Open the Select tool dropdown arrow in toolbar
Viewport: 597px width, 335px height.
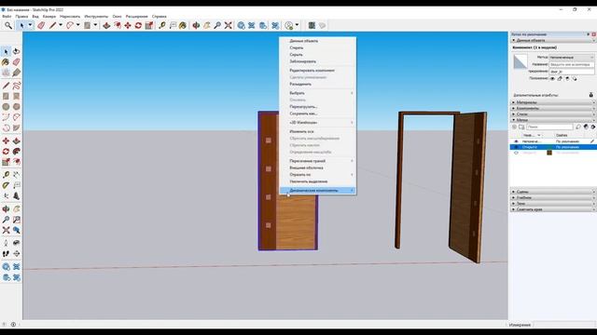[30, 25]
